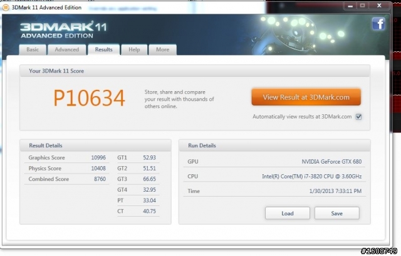Screen dimensions: 401x256
Task: Click the 3DMark 11 Advanced Edition logo
Action: tap(63, 30)
